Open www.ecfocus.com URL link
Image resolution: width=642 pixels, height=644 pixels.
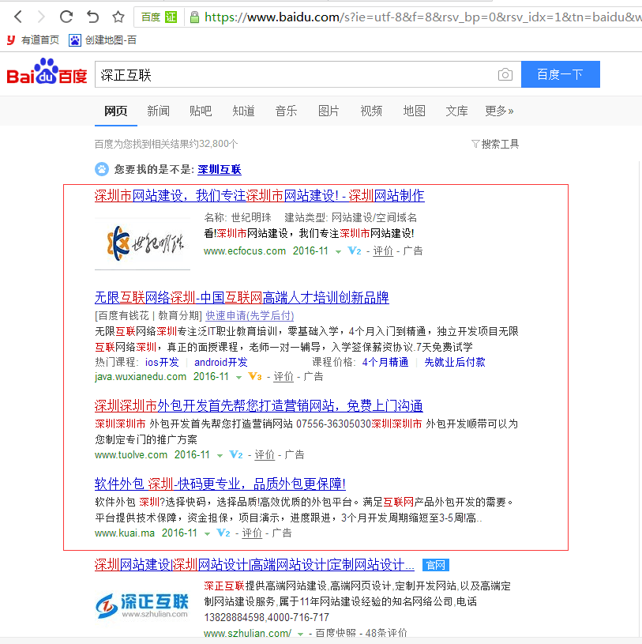[245, 251]
